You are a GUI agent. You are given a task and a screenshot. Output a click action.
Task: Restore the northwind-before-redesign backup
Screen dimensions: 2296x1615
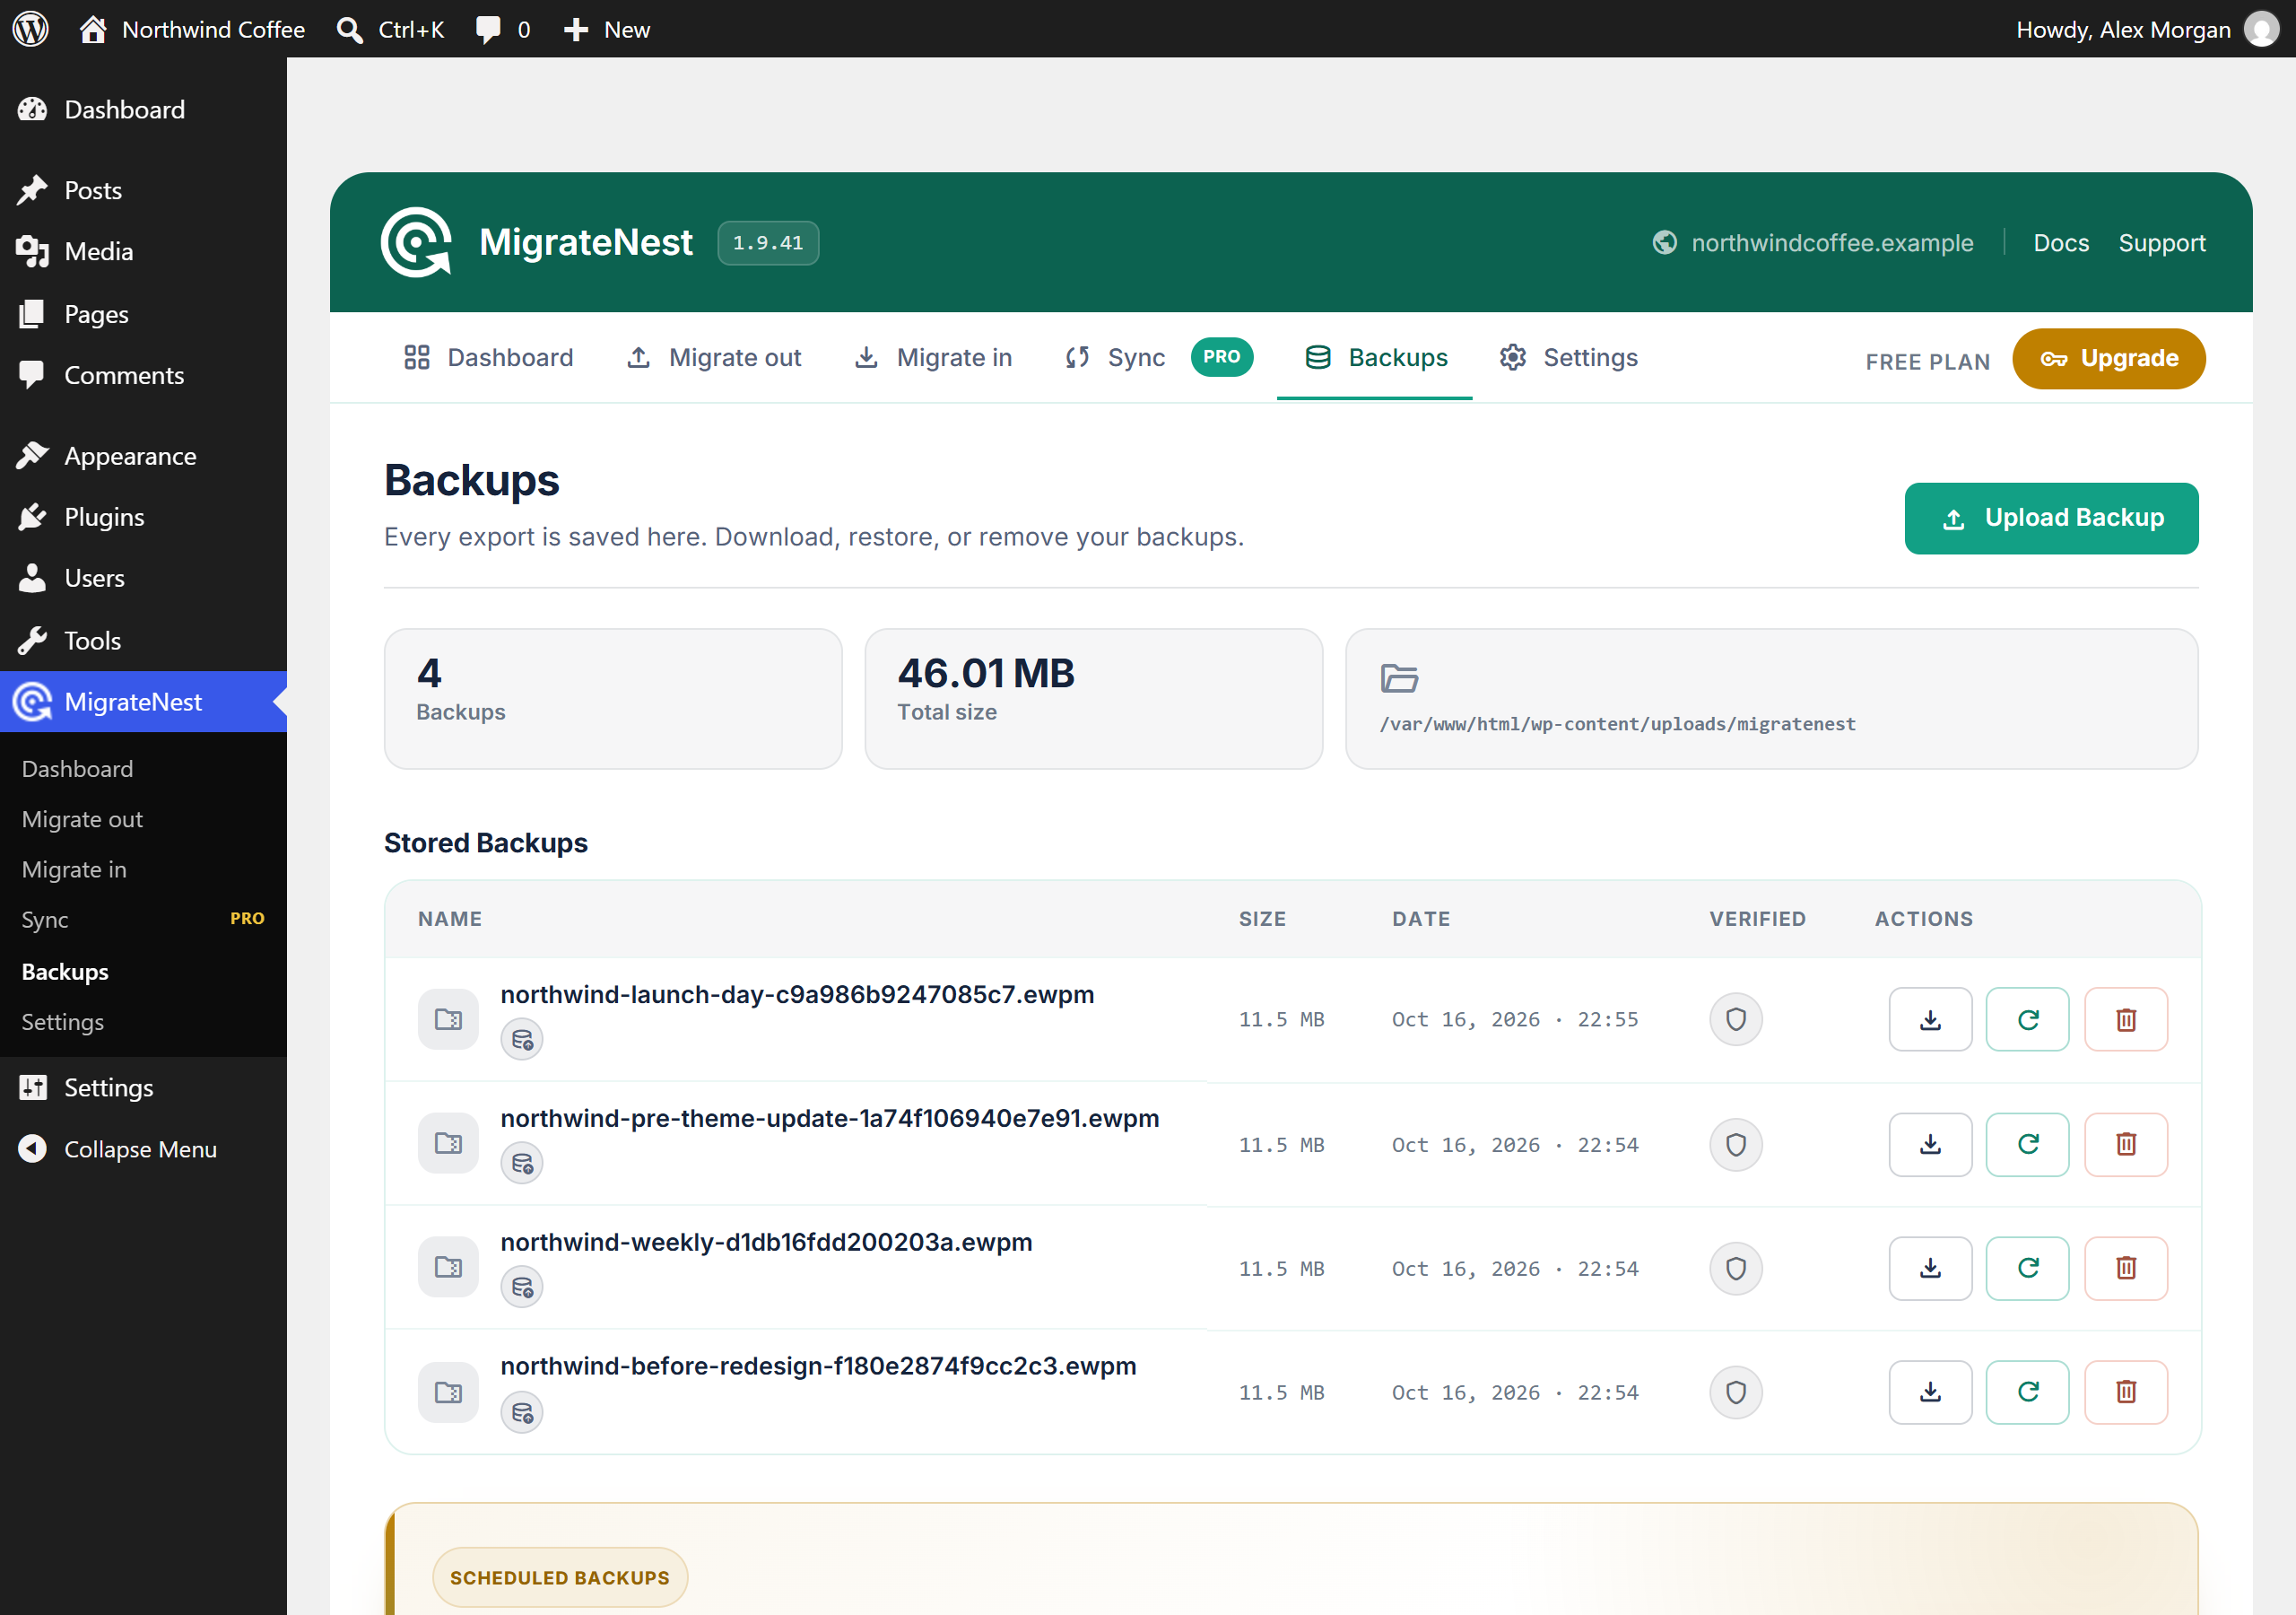click(2026, 1392)
